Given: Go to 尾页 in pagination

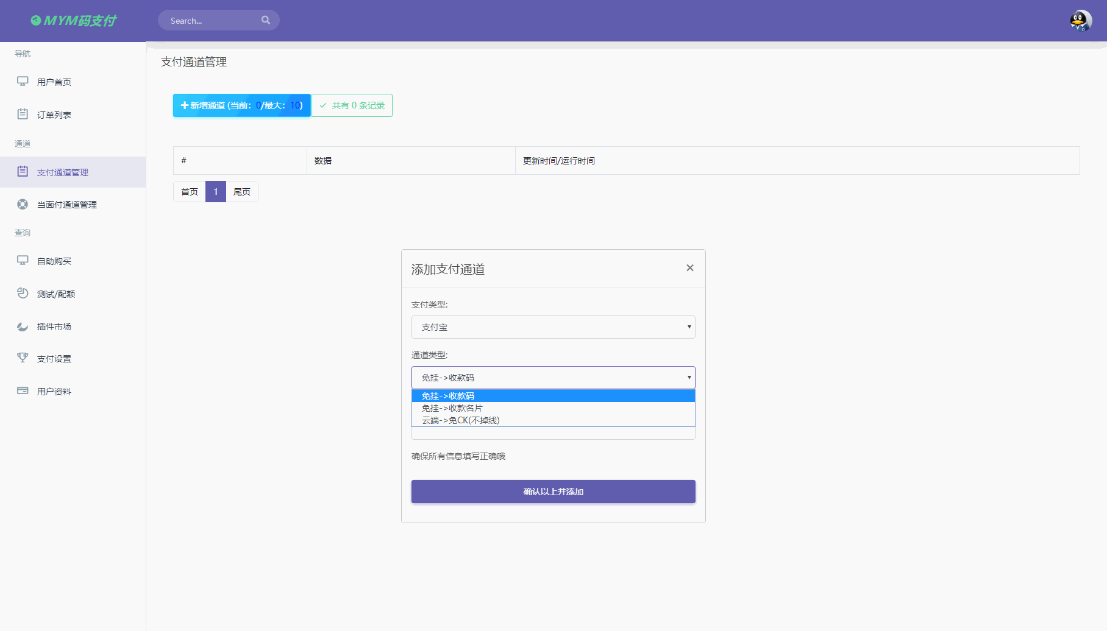Looking at the screenshot, I should point(242,192).
